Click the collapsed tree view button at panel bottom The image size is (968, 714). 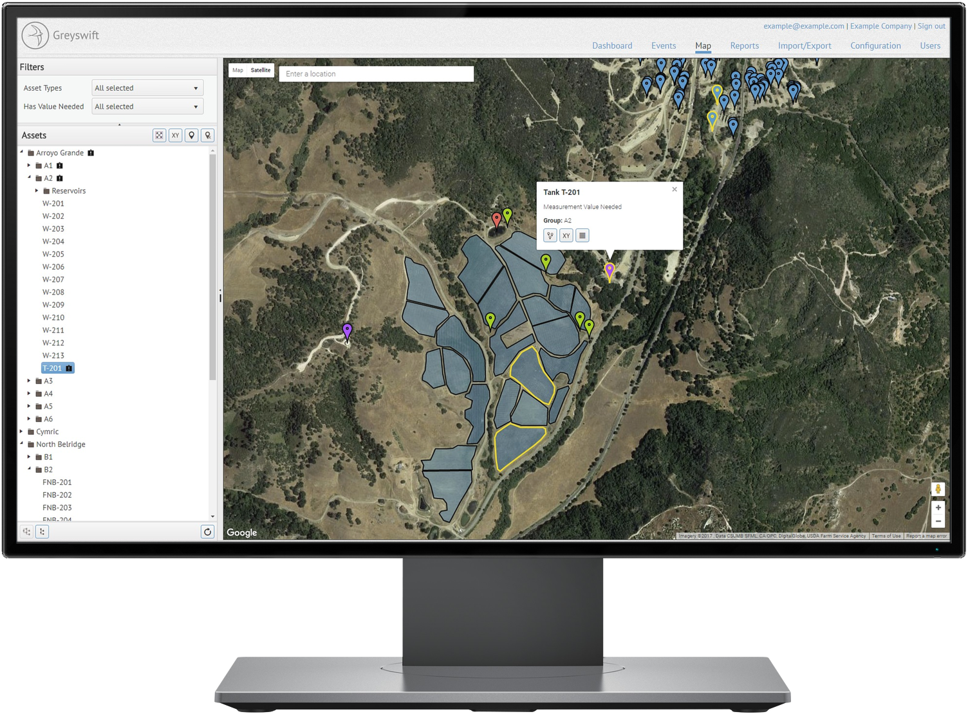coord(26,531)
